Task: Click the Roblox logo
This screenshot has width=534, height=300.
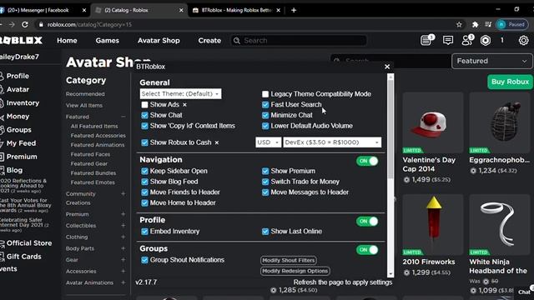Action: tap(21, 41)
